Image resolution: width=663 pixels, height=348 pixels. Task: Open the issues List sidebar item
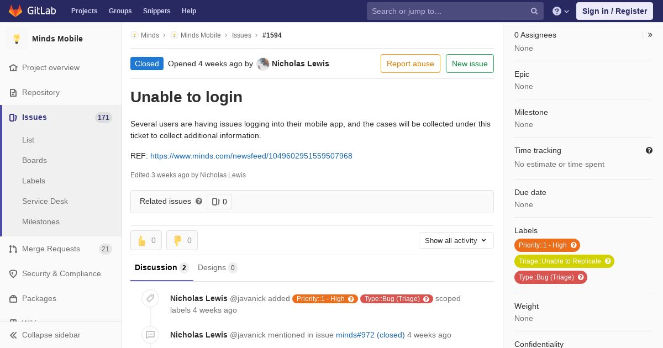[x=28, y=140]
